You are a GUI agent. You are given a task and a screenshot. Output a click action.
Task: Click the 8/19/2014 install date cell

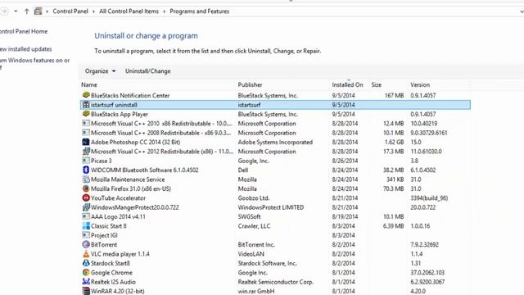344,216
